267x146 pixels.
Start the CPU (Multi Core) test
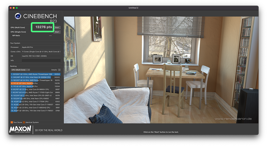(x=57, y=27)
